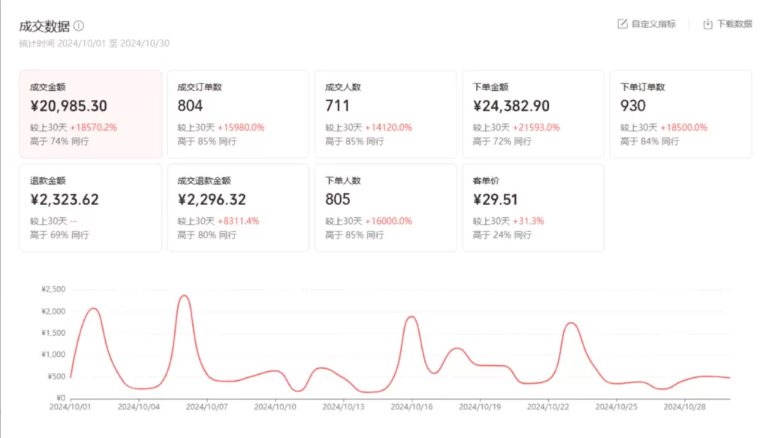Viewport: 769px width, 438px height.
Task: Click the 下载数据 download icon
Action: [707, 24]
